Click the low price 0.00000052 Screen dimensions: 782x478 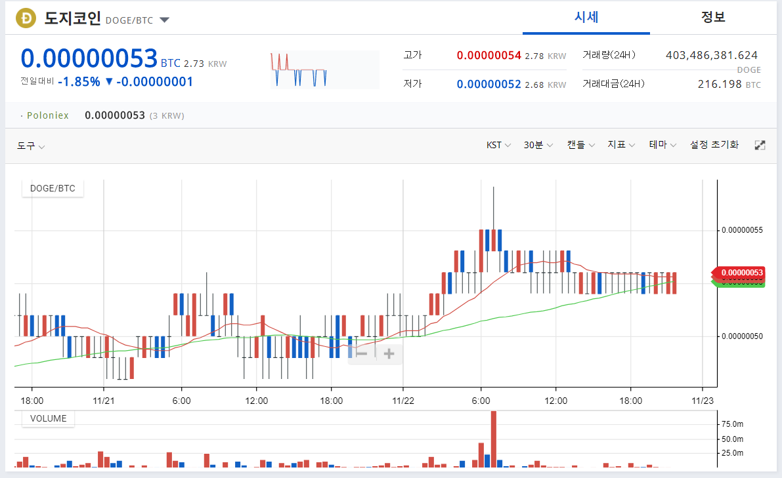489,84
